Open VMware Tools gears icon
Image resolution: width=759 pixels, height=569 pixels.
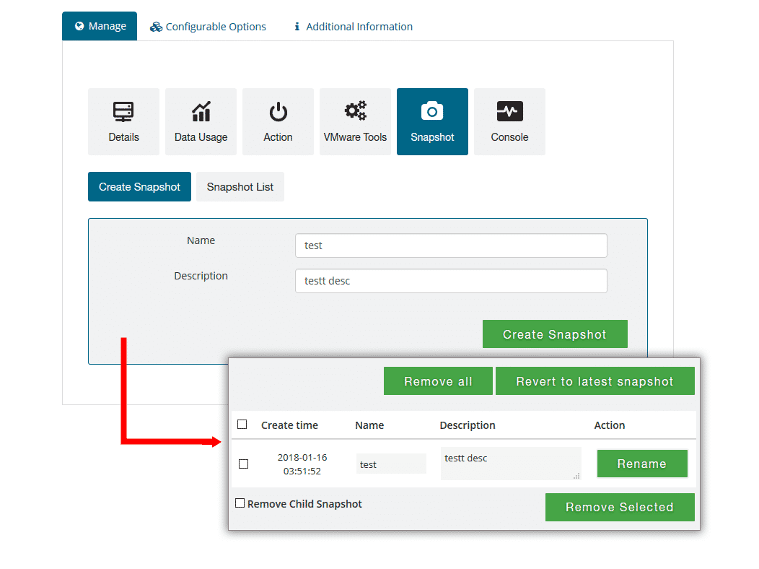pos(355,111)
